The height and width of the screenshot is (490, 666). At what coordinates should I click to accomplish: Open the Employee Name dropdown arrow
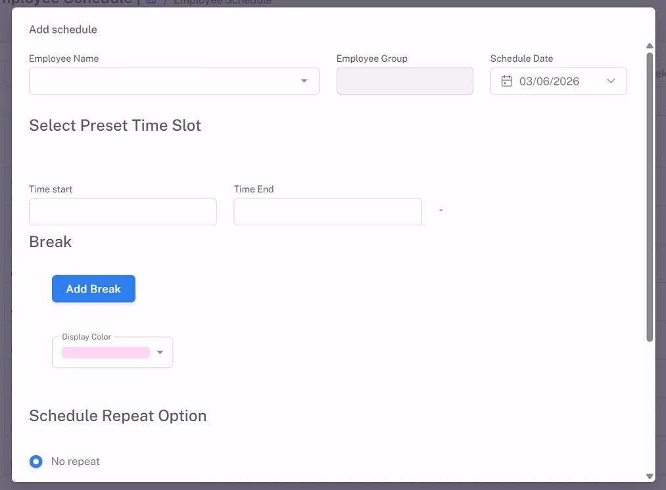[304, 81]
